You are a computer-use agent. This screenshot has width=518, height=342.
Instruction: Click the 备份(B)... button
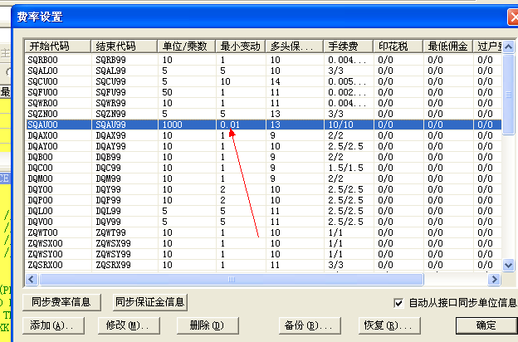307,325
